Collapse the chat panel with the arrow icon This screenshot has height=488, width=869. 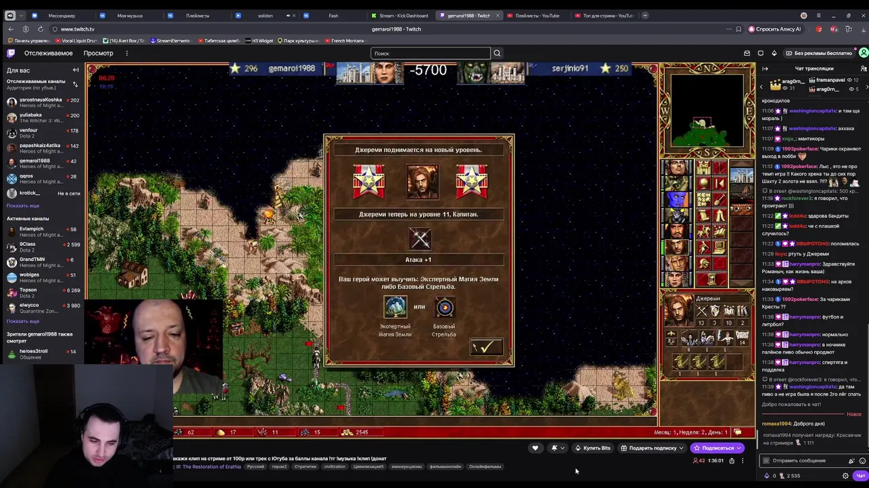click(765, 68)
